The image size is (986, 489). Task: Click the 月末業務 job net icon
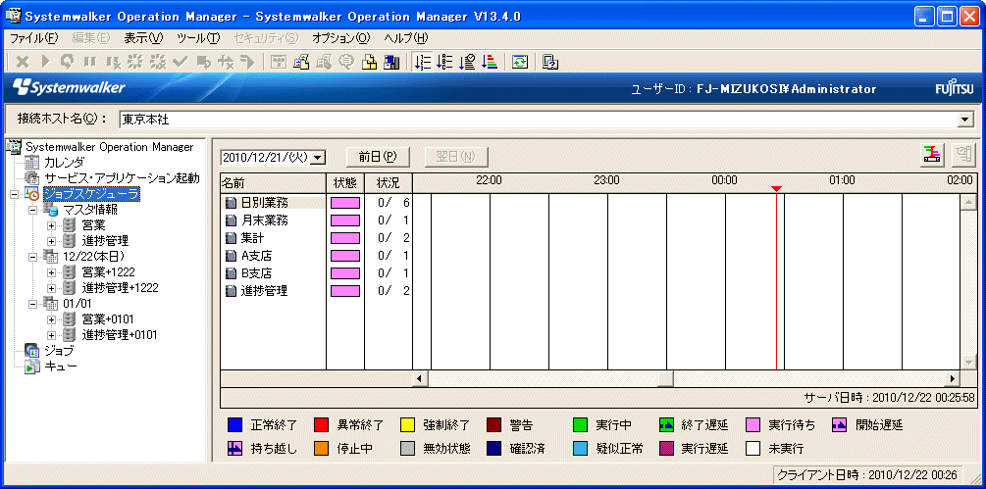(231, 220)
